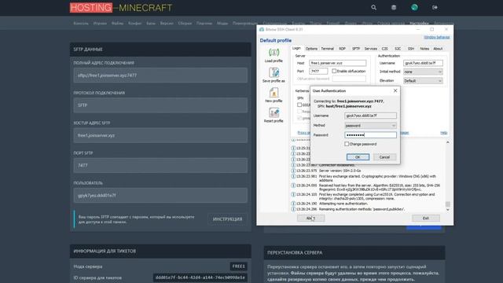Click the info icon of 'Server version' log entry
Viewport: 503px width, 283px height.
[x=293, y=171]
